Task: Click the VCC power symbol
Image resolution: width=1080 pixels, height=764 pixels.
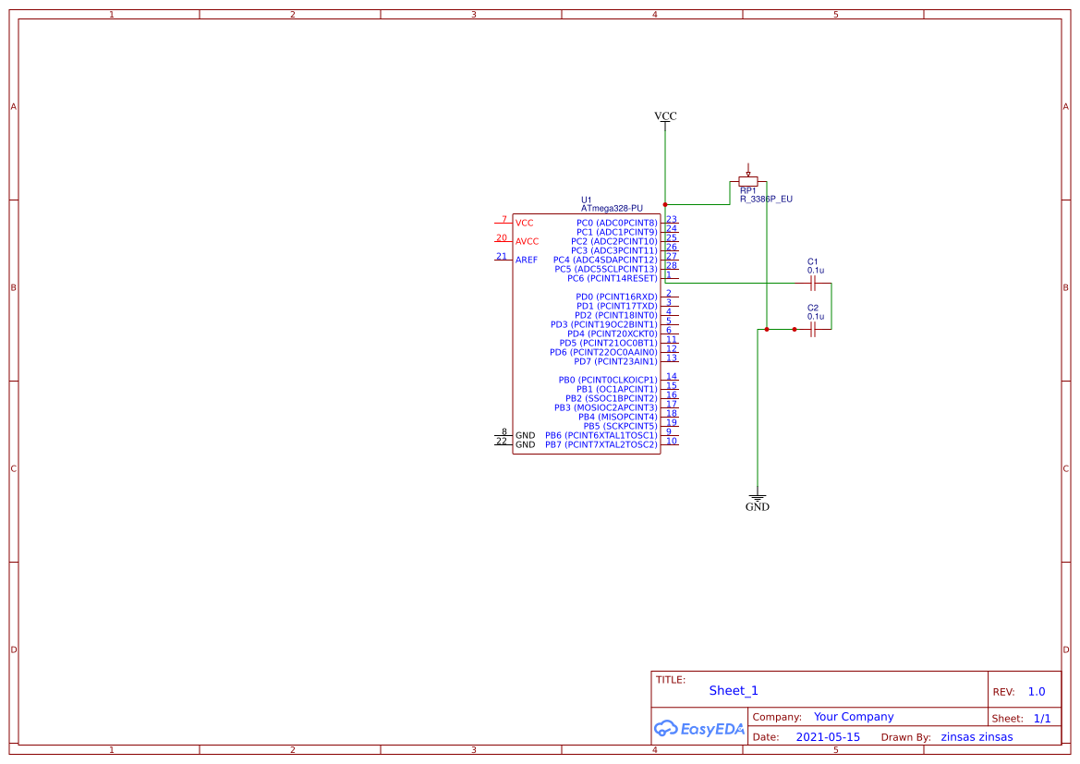Action: pos(664,116)
